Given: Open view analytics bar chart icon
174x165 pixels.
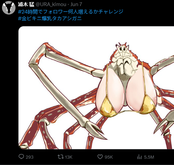Looking at the screenshot, I should click(139, 157).
